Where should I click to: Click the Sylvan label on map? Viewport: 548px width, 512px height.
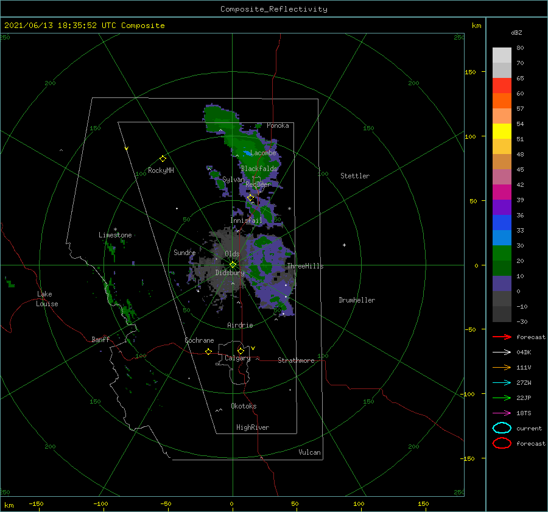tap(233, 180)
